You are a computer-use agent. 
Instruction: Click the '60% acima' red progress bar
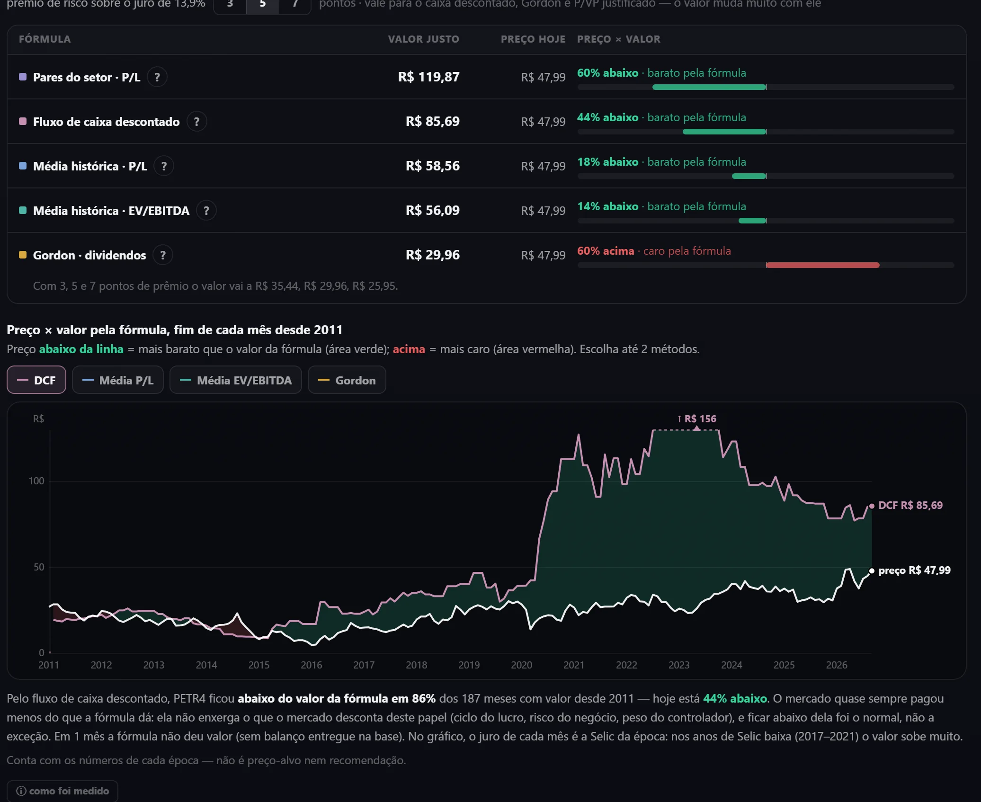(823, 265)
